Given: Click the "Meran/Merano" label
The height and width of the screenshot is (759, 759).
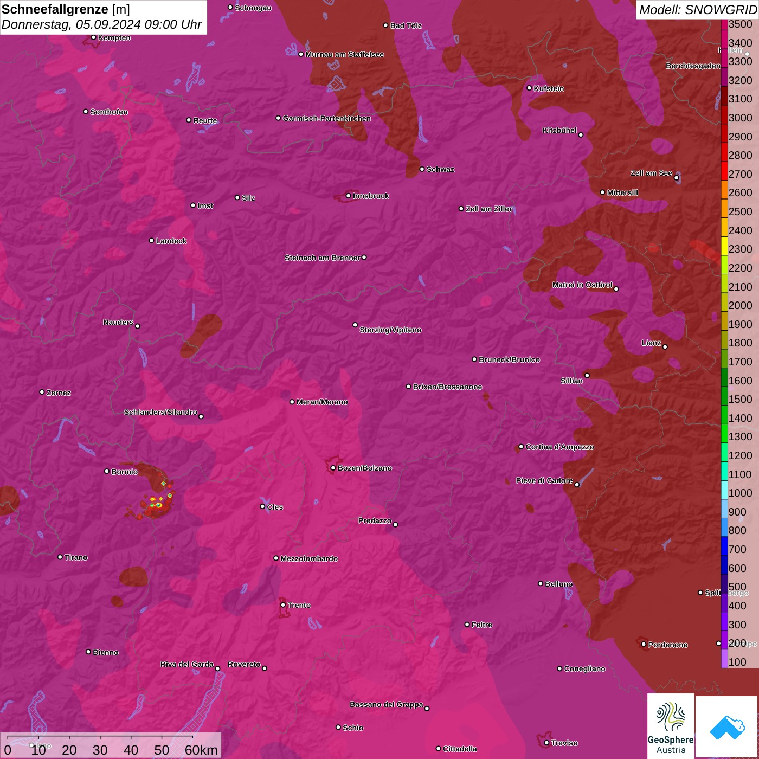Looking at the screenshot, I should click(x=322, y=402).
